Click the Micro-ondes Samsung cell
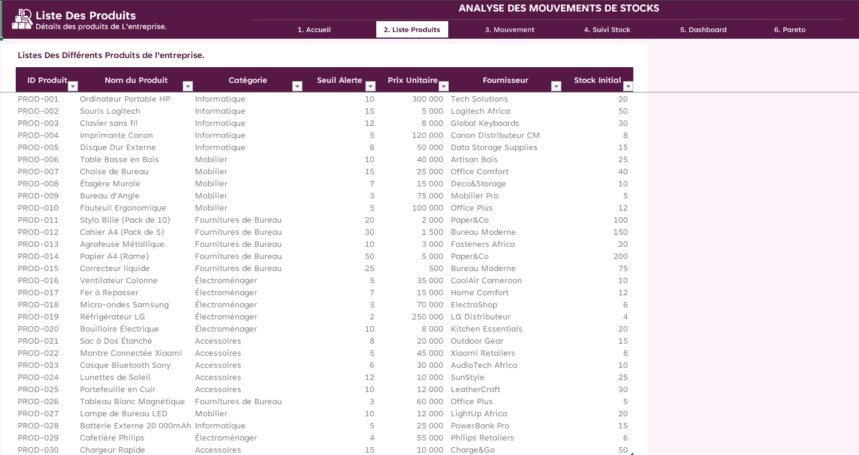859x455 pixels. [135, 304]
